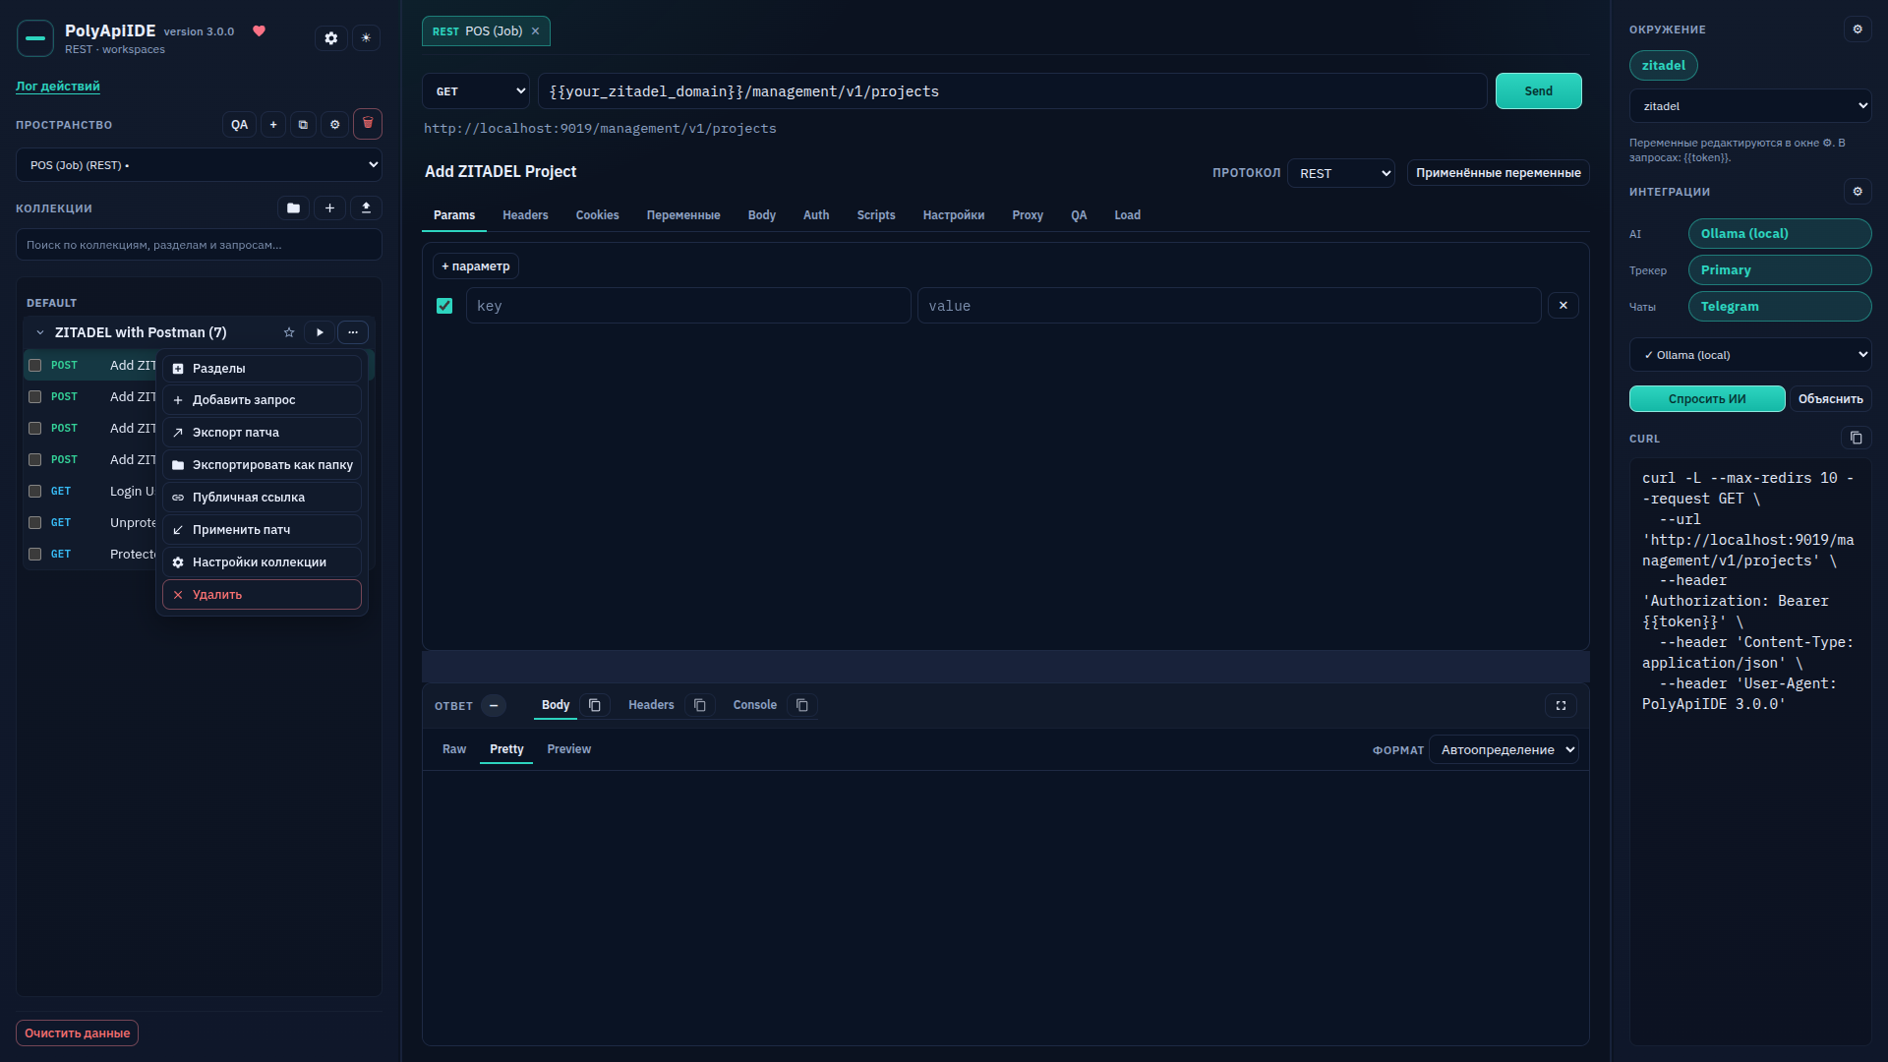Open the action log link
The image size is (1888, 1062).
tap(58, 87)
